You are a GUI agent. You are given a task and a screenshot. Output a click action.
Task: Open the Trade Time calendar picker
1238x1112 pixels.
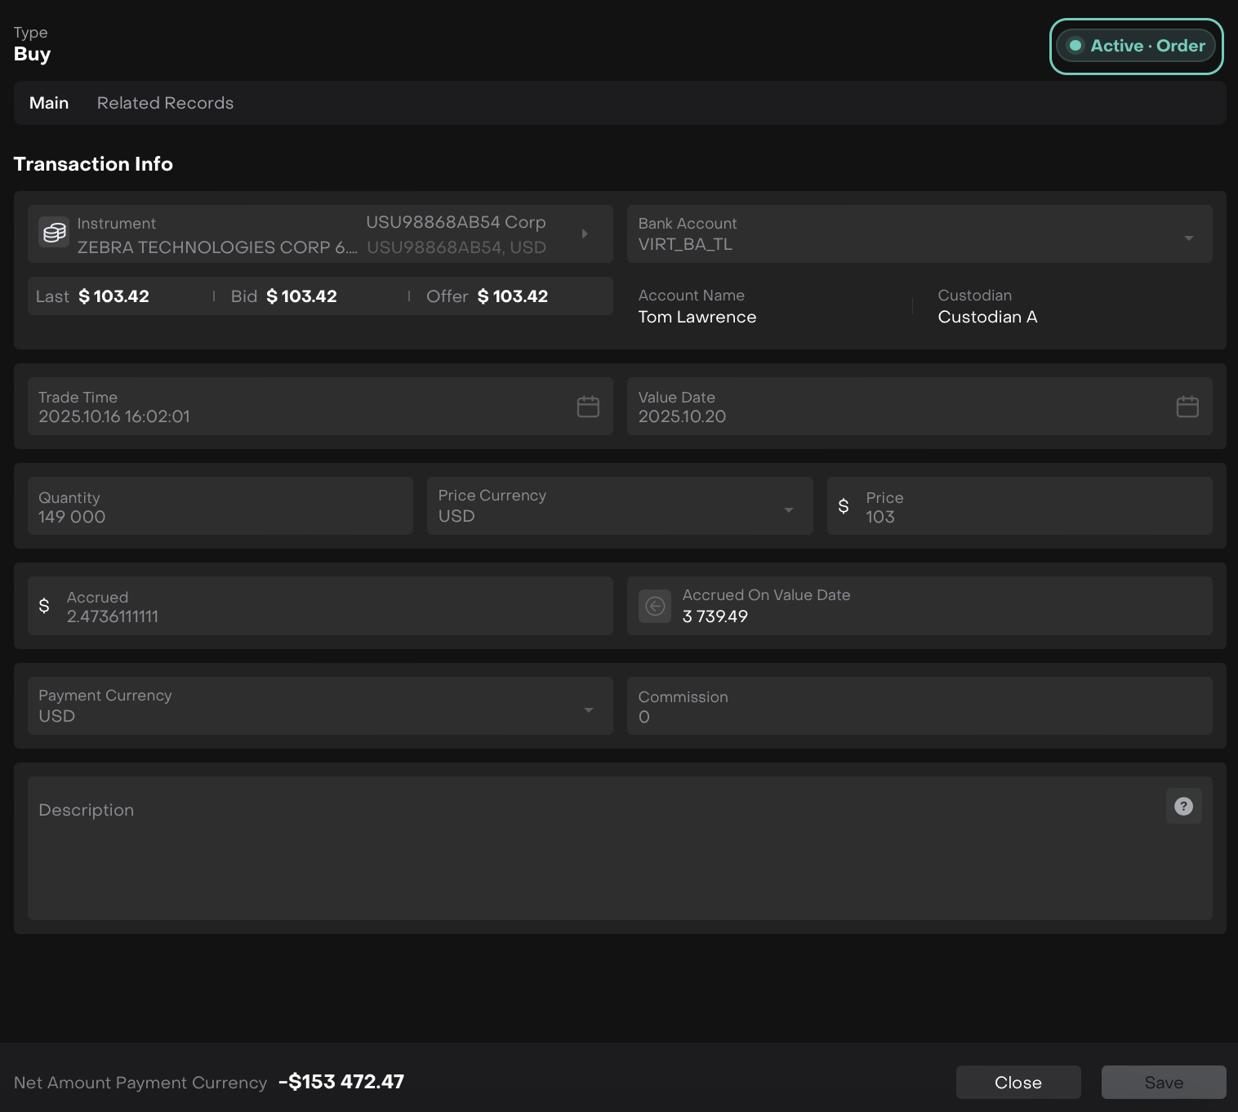pos(588,407)
